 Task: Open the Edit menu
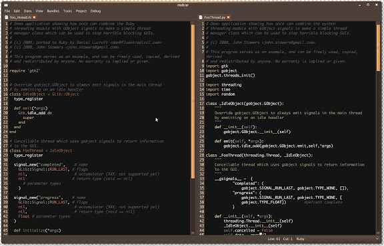tap(17, 11)
